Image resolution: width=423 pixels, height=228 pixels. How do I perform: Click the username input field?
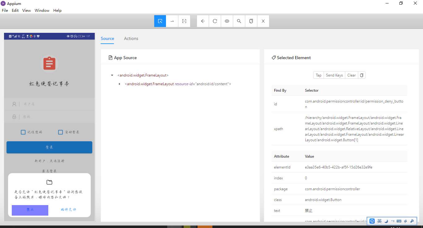tap(56, 104)
